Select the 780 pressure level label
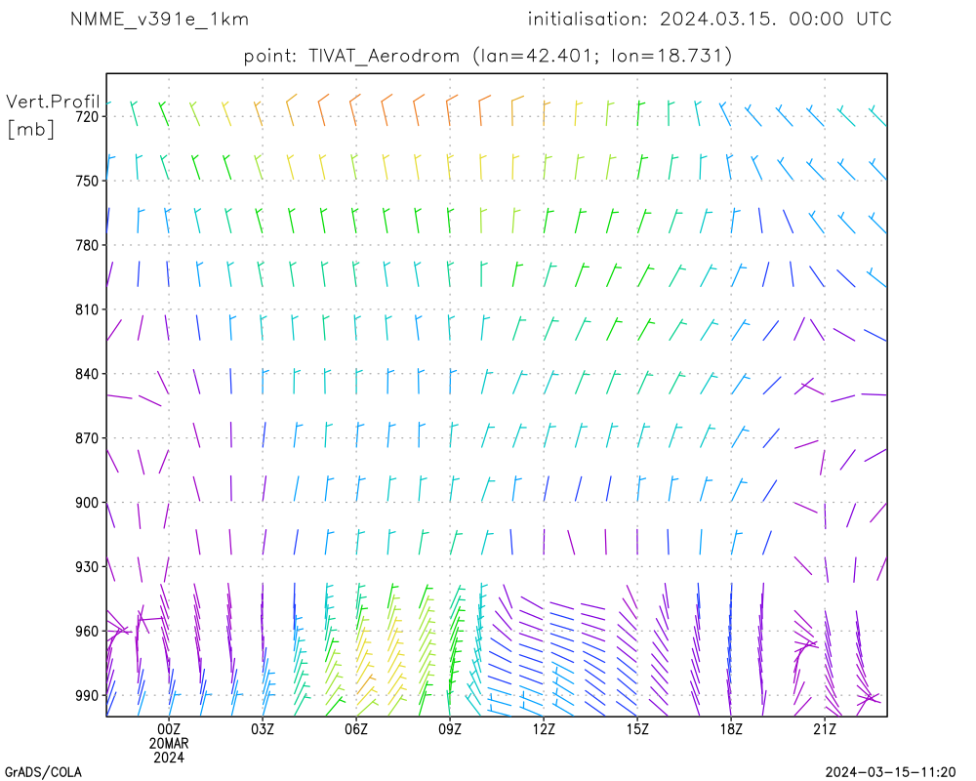Image resolution: width=976 pixels, height=781 pixels. 87,245
